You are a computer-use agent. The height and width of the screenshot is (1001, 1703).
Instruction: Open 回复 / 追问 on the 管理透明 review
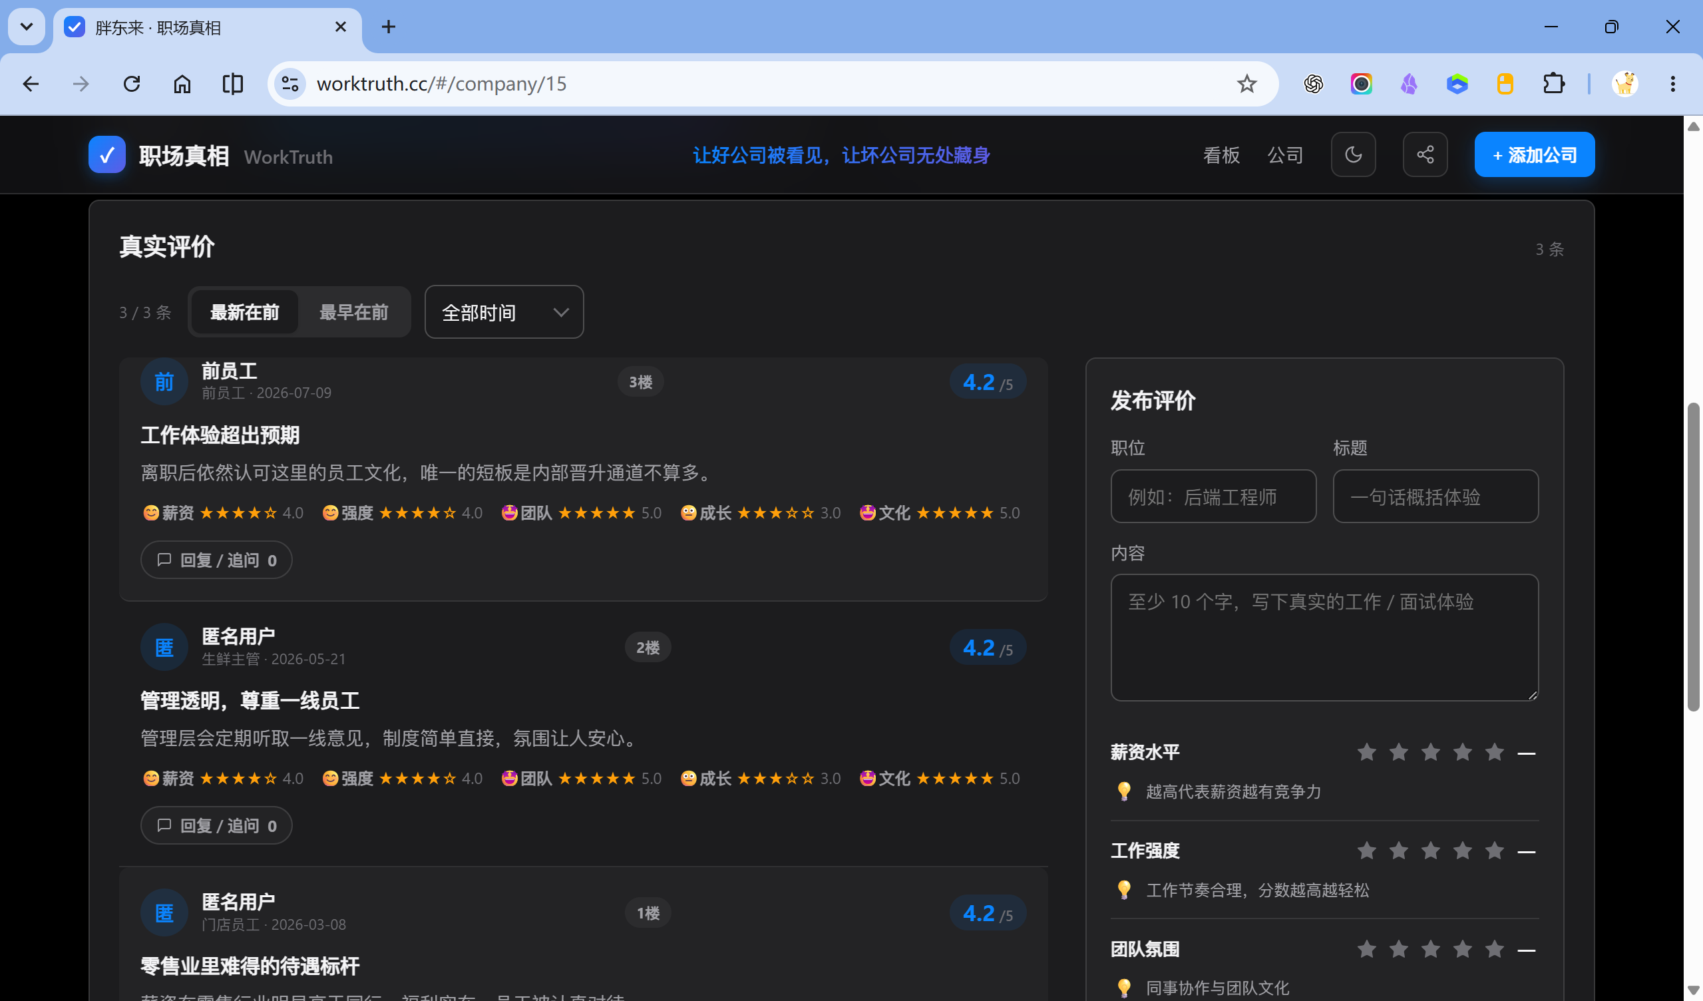point(216,826)
